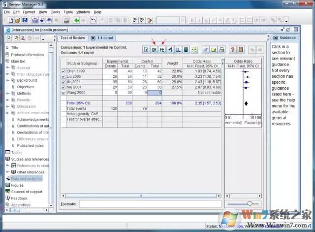The width and height of the screenshot is (315, 232).
Task: Click the print icon in outcome toolbar
Action: pyautogui.click(x=222, y=50)
